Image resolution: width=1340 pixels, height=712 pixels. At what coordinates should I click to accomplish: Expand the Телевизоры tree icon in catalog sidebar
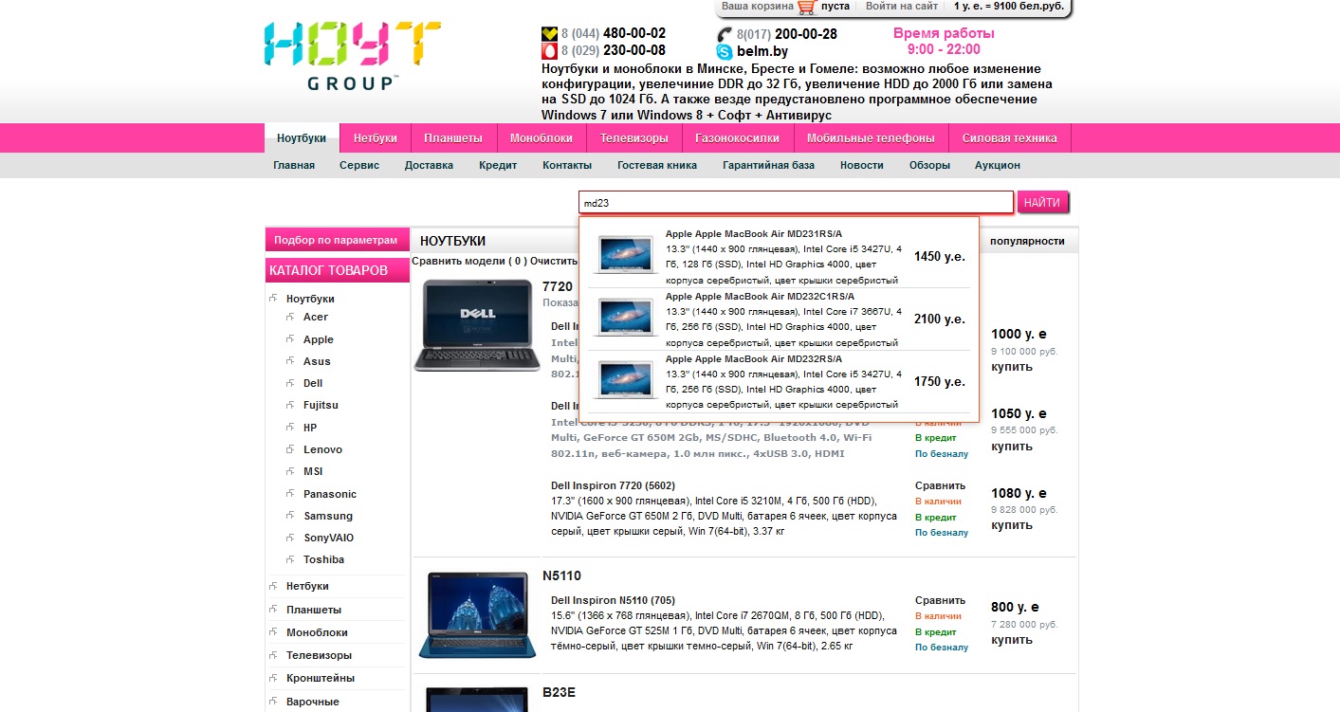tap(274, 655)
